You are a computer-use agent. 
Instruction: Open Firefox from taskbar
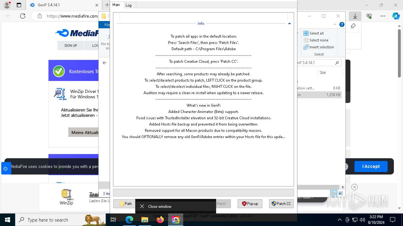160,220
